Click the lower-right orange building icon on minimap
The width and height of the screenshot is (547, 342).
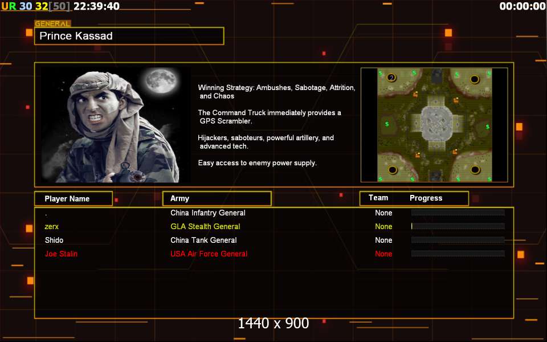(455, 152)
